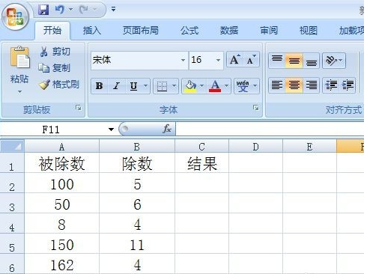The image size is (367, 274).
Task: Go to the 公式 tab
Action: click(189, 31)
